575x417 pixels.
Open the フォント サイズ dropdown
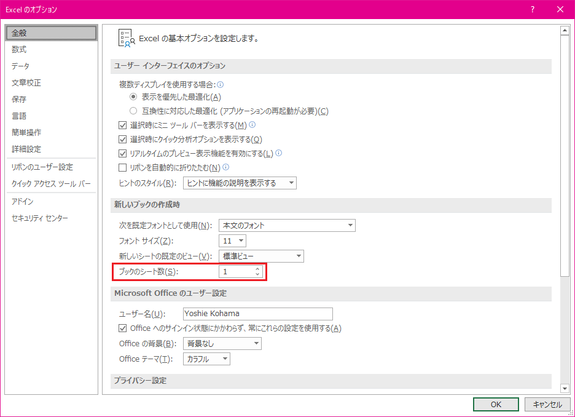(232, 241)
